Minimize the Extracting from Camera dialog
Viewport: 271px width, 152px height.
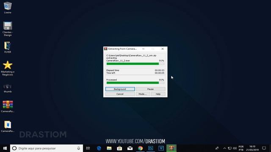(x=143, y=49)
